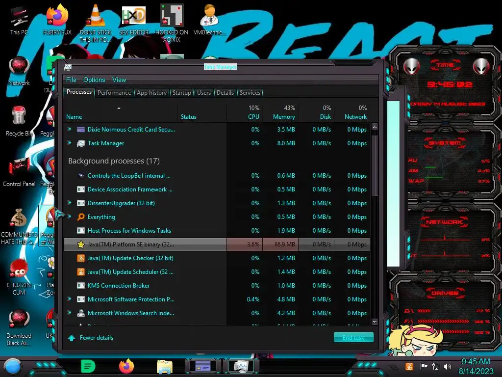This screenshot has width=502, height=377.
Task: Expand Microsoft Windows Search Indexer process
Action: tap(69, 313)
